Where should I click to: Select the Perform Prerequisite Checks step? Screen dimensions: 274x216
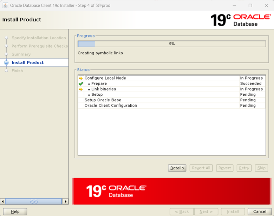click(x=40, y=46)
